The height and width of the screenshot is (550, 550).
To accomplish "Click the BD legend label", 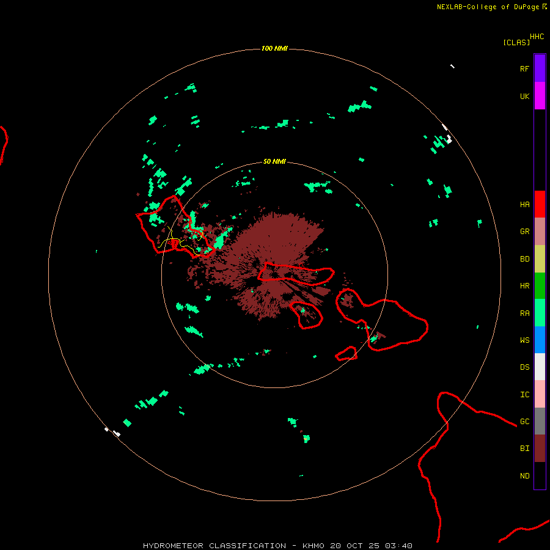I will pyautogui.click(x=525, y=259).
